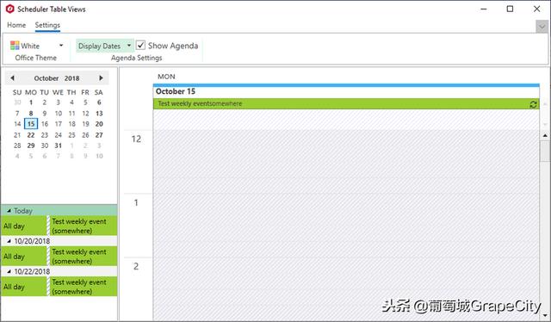Screen dimensions: 551x322
Task: Close the Scheduler Table Views window
Action: 536,9
